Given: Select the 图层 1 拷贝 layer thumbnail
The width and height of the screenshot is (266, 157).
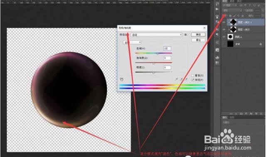Looking at the screenshot, I should click(233, 29).
